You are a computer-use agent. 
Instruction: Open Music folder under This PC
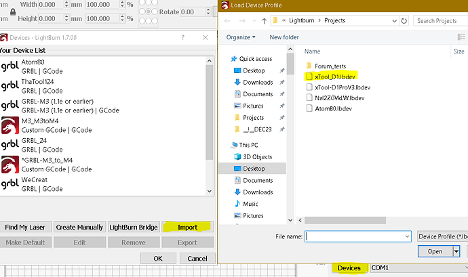250,204
